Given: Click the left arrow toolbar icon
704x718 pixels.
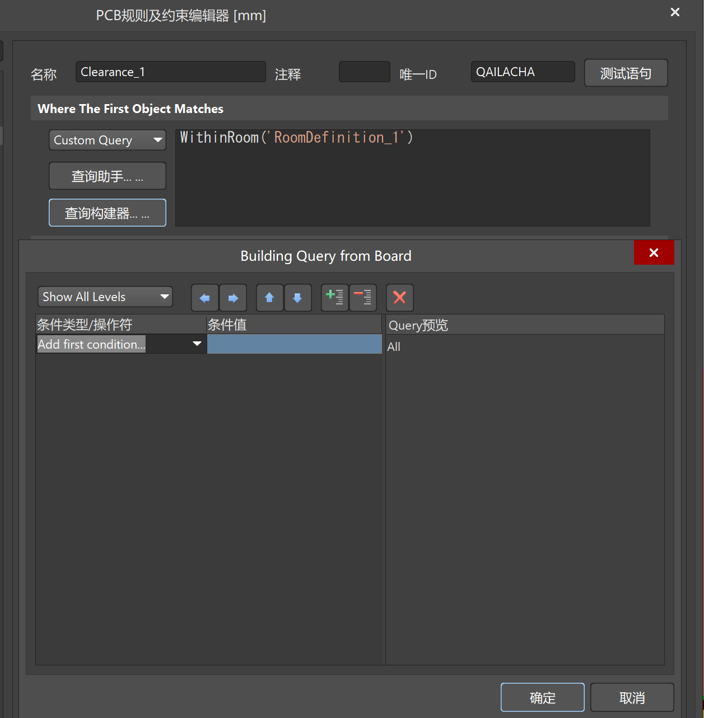Looking at the screenshot, I should point(204,298).
